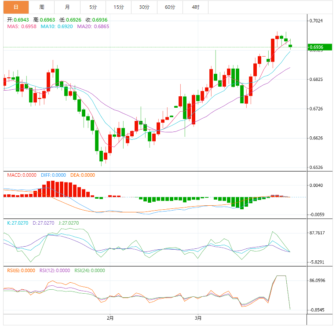Click the green 0.6936 current price tag

point(320,47)
